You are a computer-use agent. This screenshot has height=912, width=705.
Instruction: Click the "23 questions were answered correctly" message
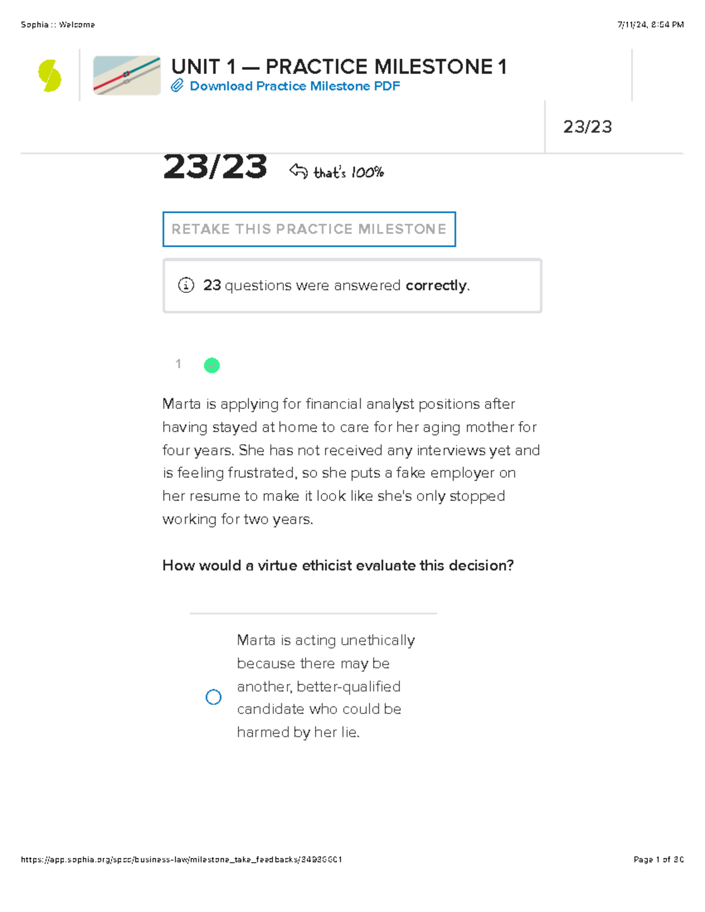pyautogui.click(x=336, y=285)
